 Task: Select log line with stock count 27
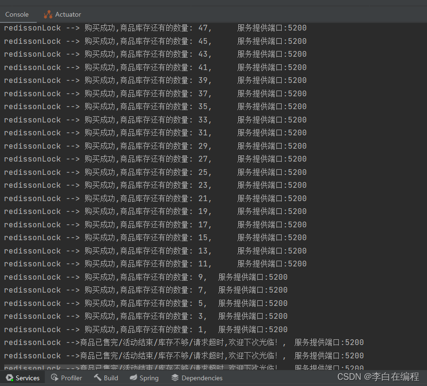coord(155,159)
